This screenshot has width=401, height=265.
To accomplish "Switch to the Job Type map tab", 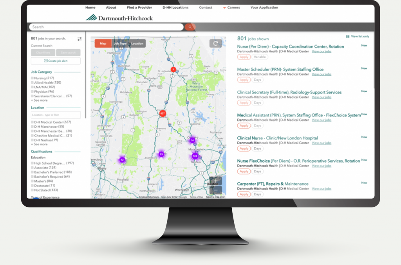I will point(120,43).
